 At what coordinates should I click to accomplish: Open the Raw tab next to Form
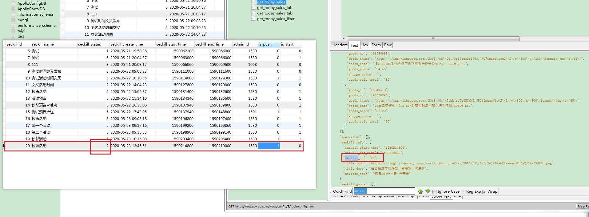[388, 45]
